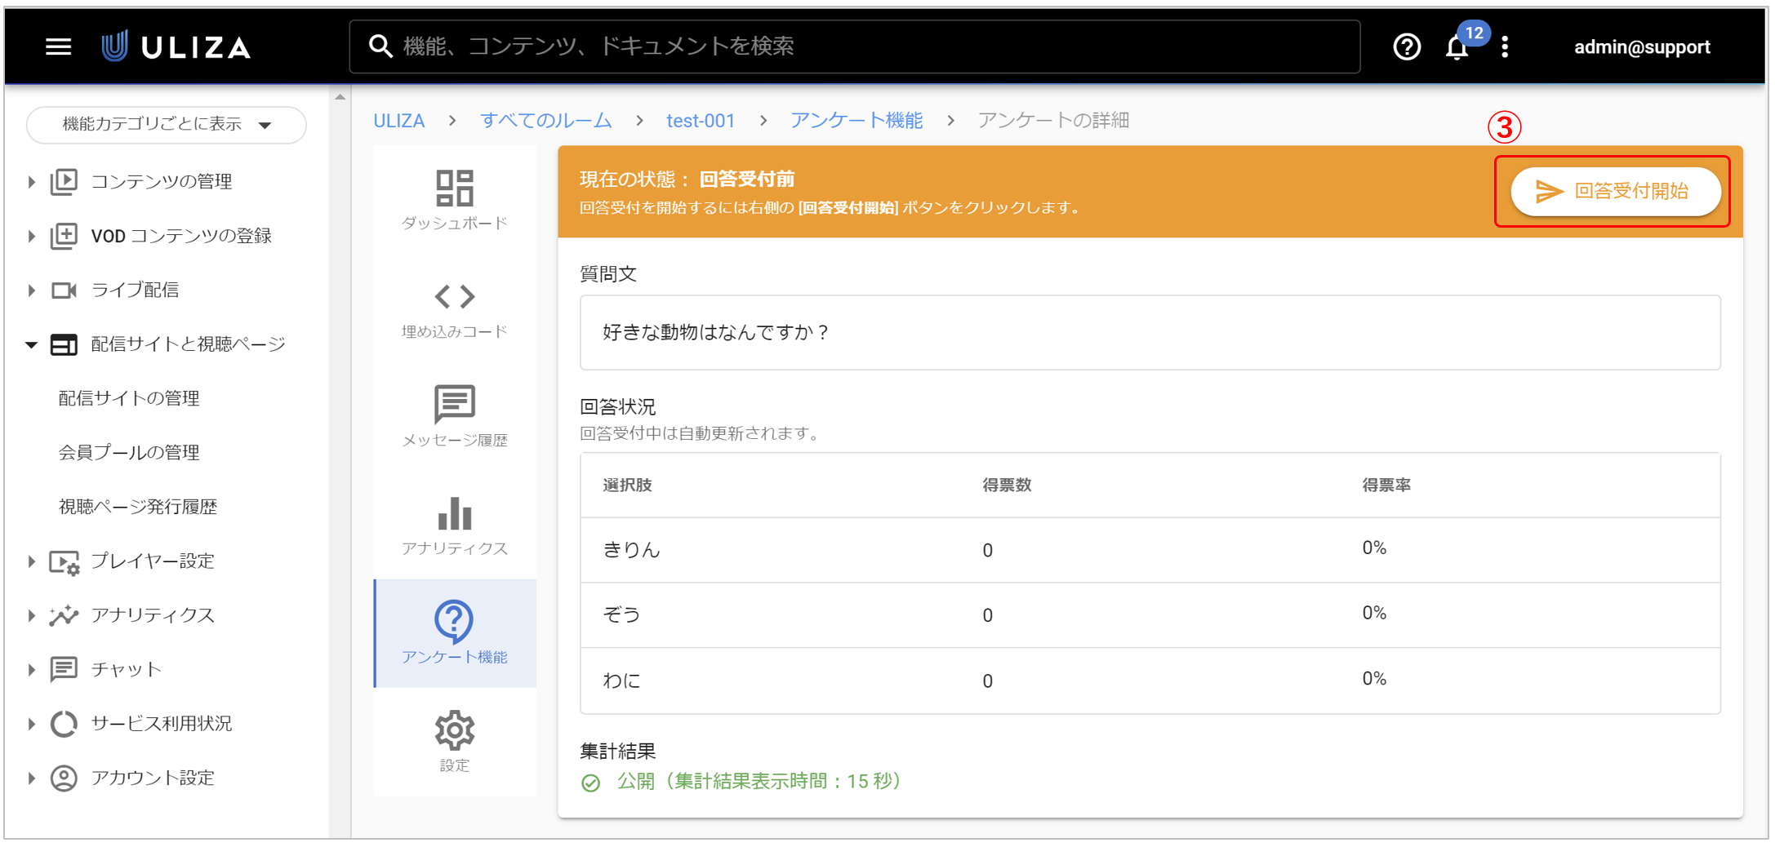Image resolution: width=1775 pixels, height=847 pixels.
Task: Click the VOD コンテンツの登録 icon
Action: (64, 236)
